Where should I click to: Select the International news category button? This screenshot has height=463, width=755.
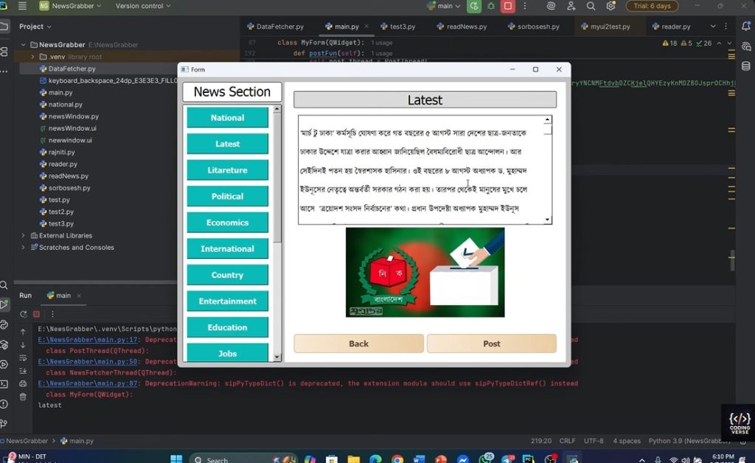[227, 249]
